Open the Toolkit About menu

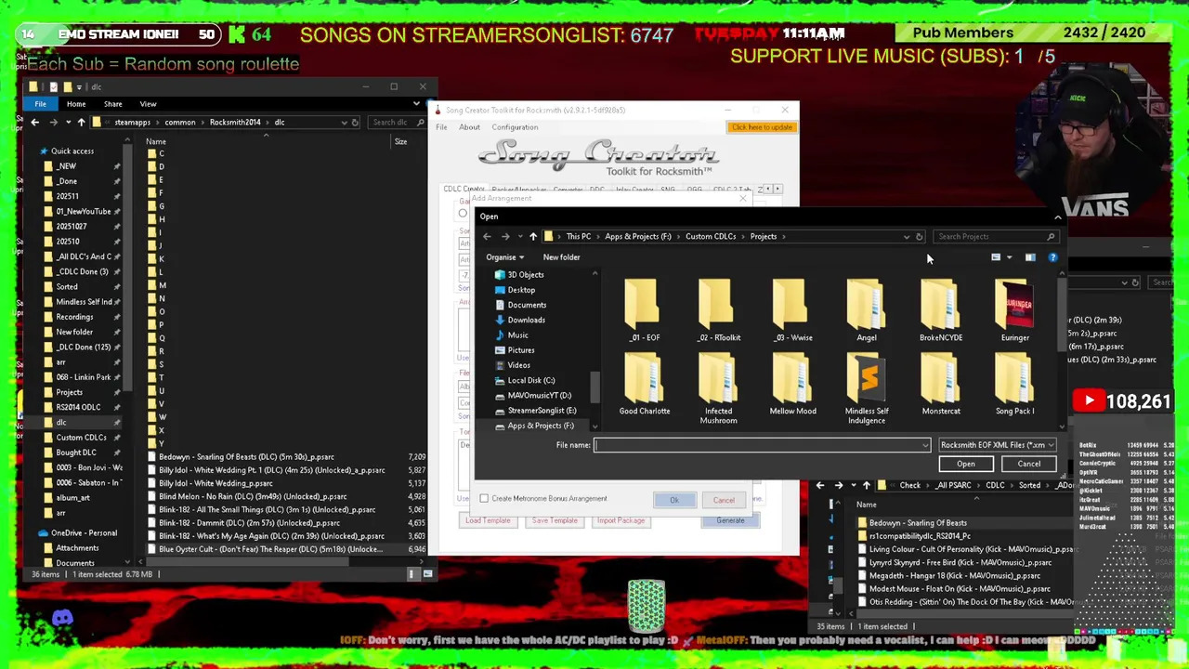tap(469, 127)
